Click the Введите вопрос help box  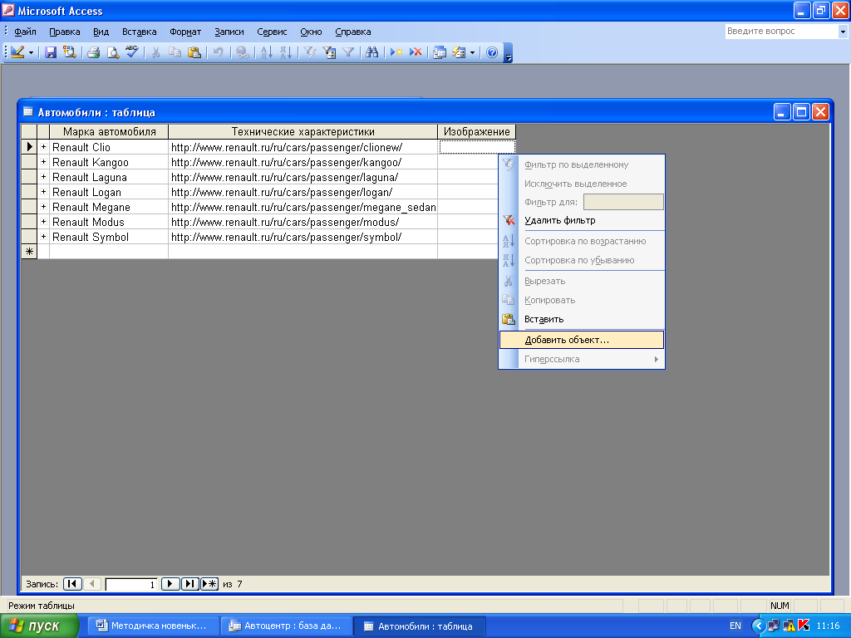(781, 32)
